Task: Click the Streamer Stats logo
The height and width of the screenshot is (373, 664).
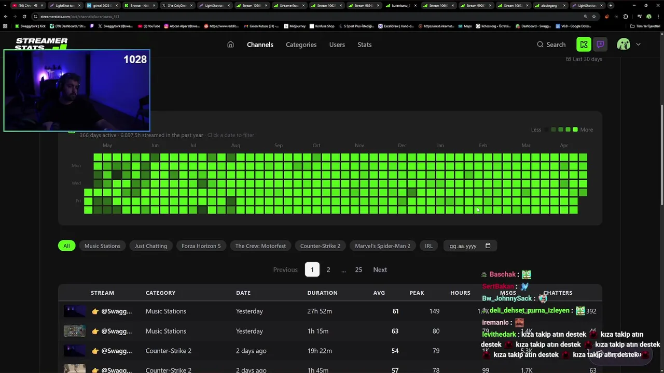Action: [41, 44]
